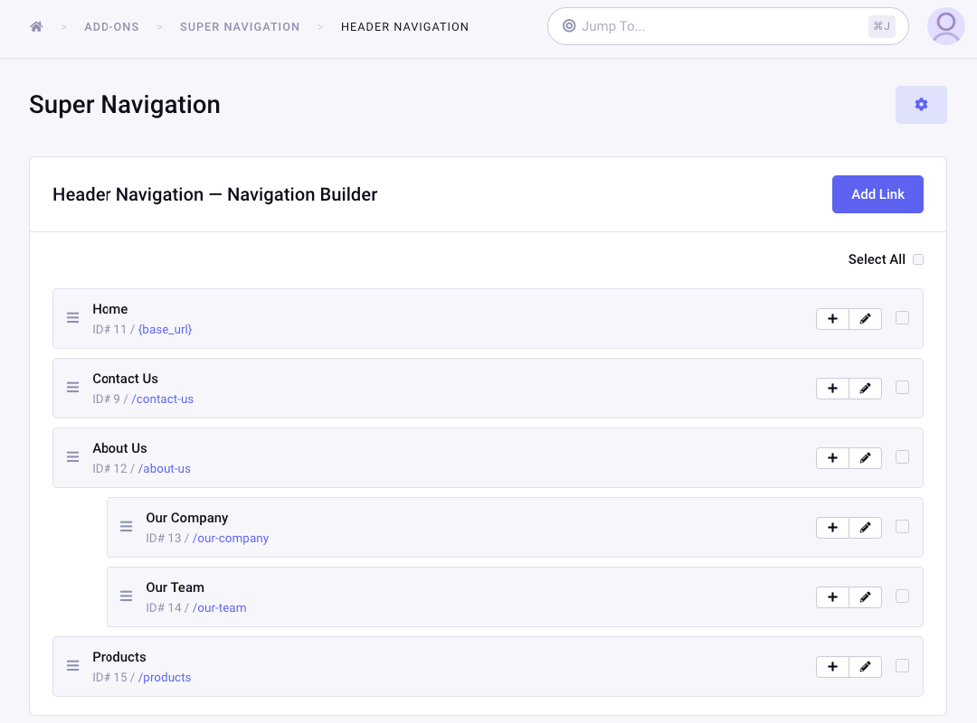The width and height of the screenshot is (977, 723).
Task: Open the Add-Ons breadcrumb
Action: click(111, 27)
